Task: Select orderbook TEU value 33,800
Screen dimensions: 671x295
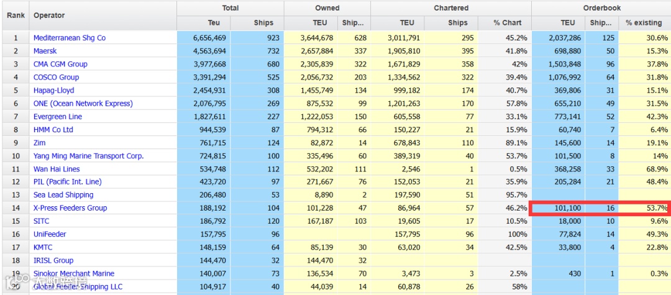Action: pyautogui.click(x=569, y=247)
